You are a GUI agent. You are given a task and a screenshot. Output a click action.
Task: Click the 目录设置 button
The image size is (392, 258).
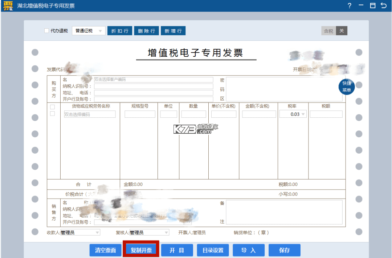coord(213,250)
